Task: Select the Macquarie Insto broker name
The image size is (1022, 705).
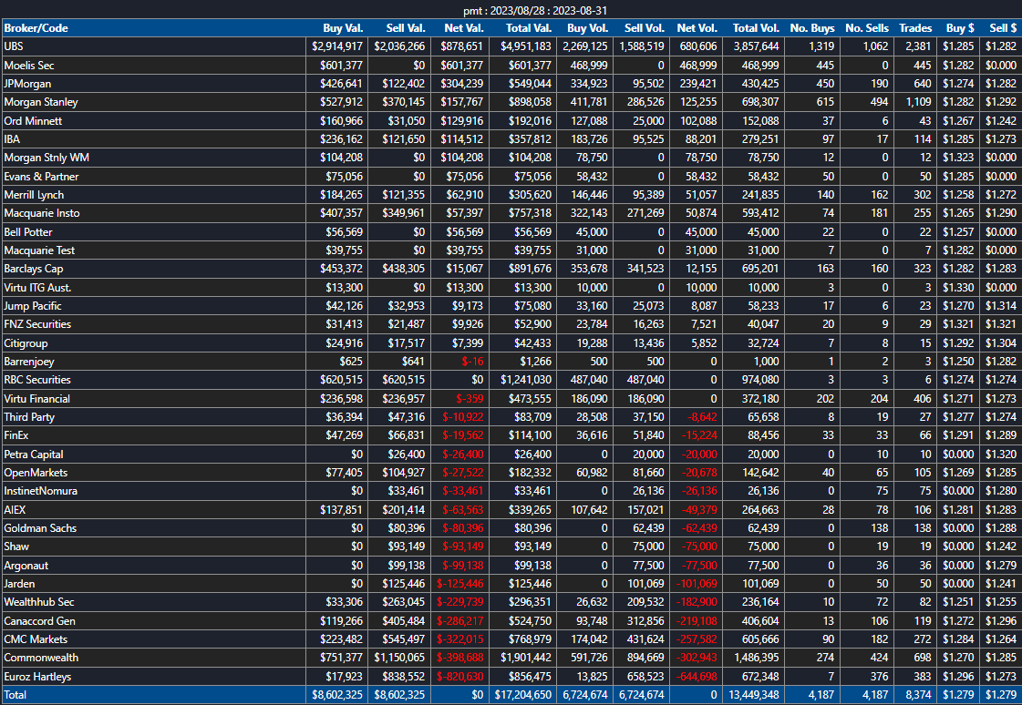Action: coord(42,213)
